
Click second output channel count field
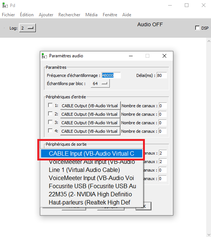(x=163, y=162)
